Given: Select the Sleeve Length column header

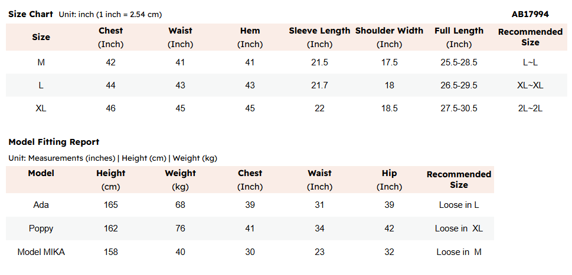Looking at the screenshot, I should point(319,31).
